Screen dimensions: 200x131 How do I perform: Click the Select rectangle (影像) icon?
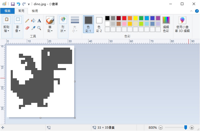click(x=18, y=19)
